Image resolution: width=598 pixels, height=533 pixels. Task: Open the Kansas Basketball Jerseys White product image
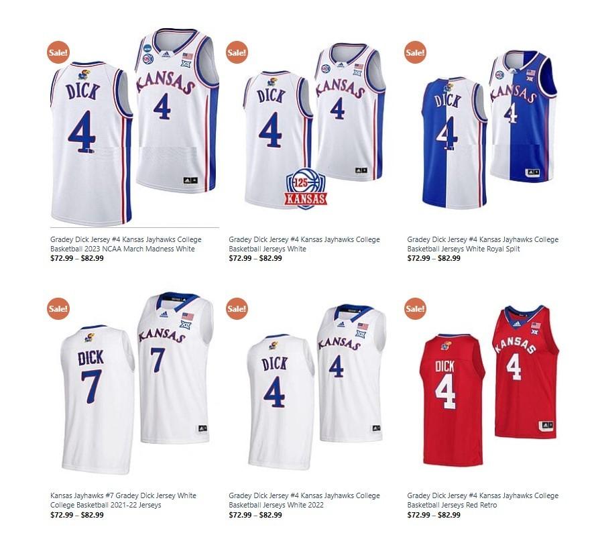314,126
